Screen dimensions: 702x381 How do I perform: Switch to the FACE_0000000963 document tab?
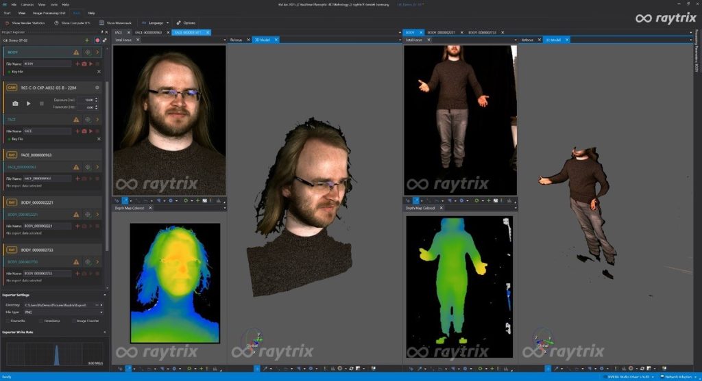(x=148, y=32)
